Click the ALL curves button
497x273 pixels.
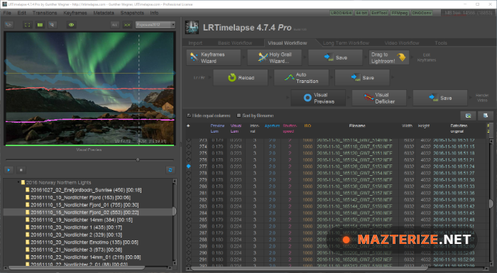[x=114, y=25]
